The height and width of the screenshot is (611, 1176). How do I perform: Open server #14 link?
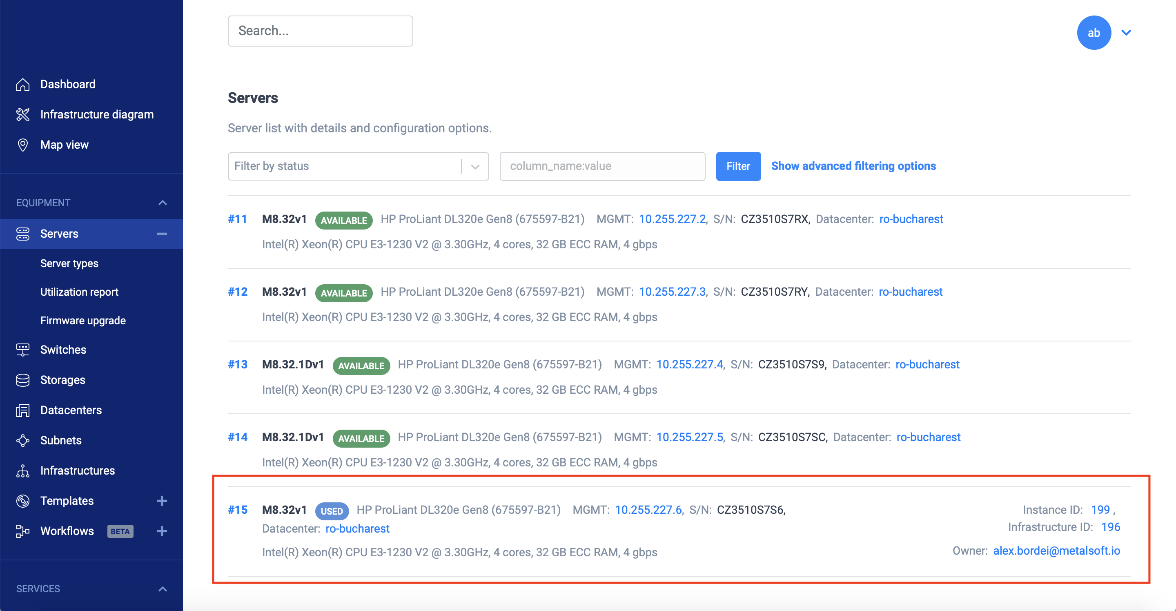[237, 437]
